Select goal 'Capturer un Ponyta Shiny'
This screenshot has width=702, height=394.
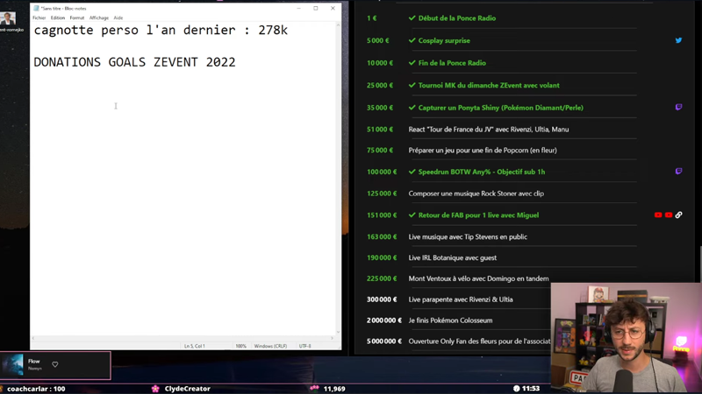tap(500, 108)
